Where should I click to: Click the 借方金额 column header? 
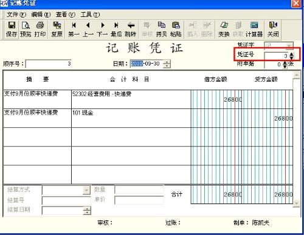click(215, 79)
